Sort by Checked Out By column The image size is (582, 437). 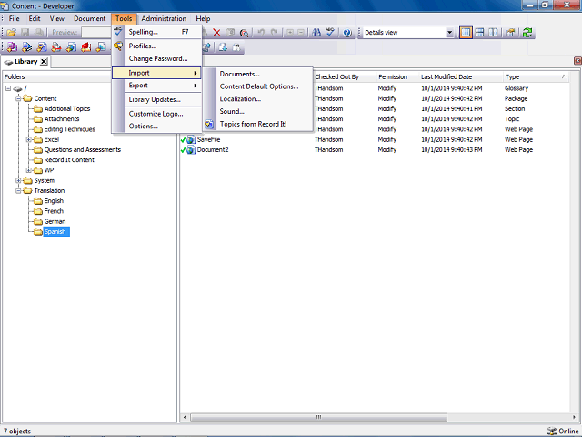pyautogui.click(x=345, y=76)
